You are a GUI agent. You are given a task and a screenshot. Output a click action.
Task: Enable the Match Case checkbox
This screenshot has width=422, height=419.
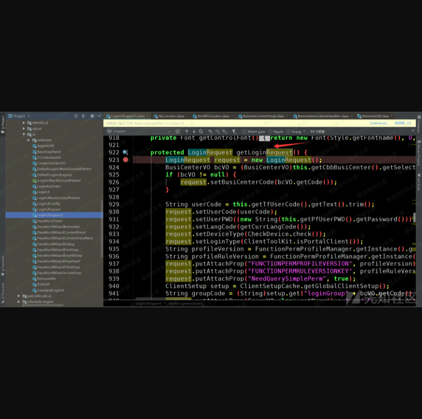coord(245,131)
